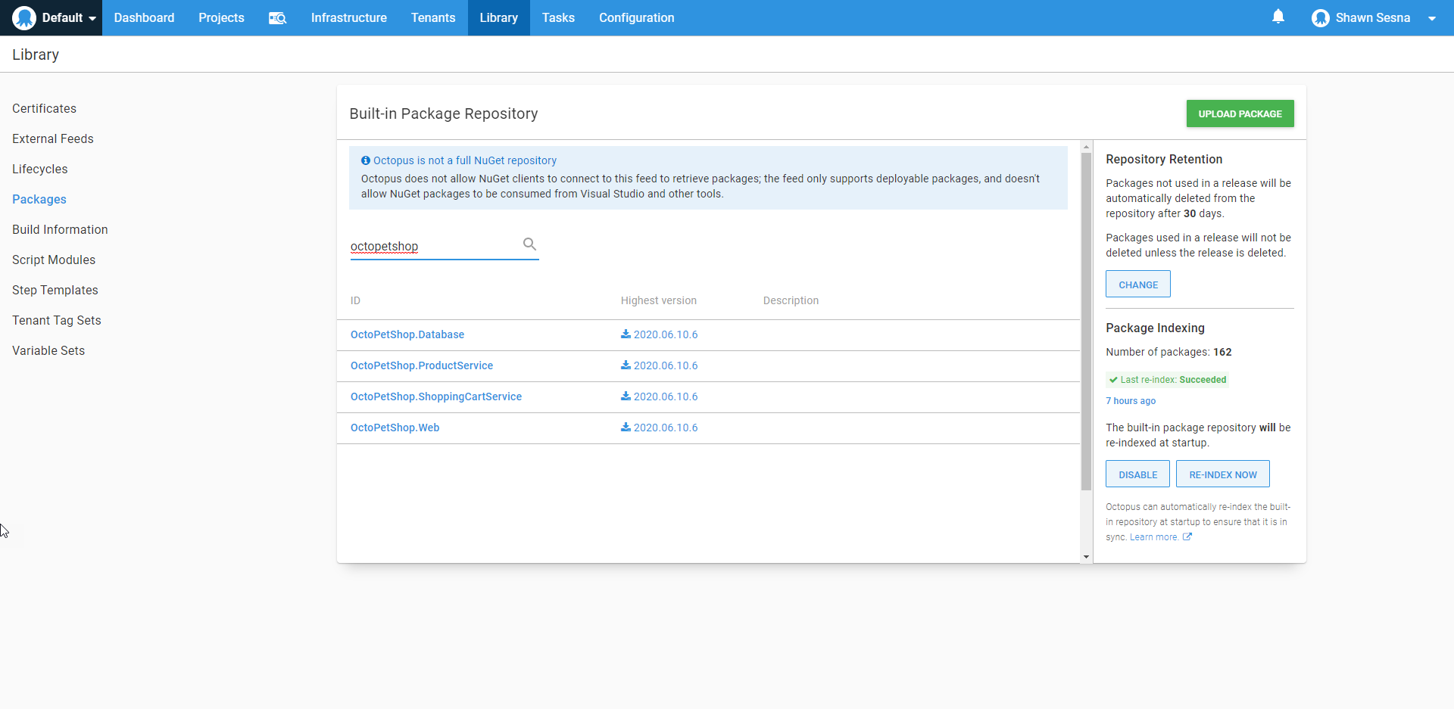Viewport: 1454px width, 709px height.
Task: Download OctoPetShop.Web latest version
Action: click(x=659, y=428)
